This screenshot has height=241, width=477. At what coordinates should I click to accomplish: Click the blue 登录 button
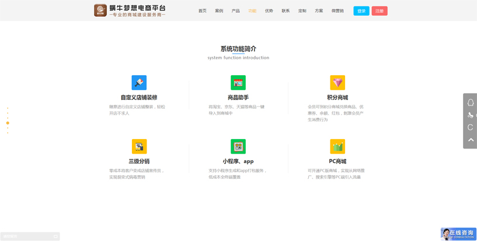click(361, 11)
